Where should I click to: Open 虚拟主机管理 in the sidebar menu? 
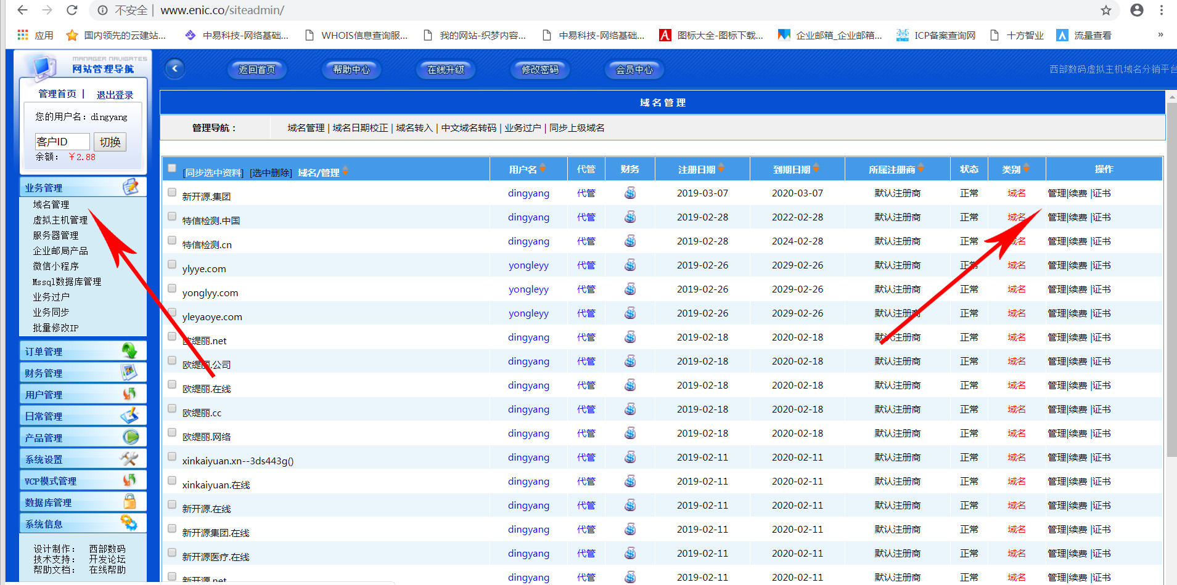click(60, 220)
